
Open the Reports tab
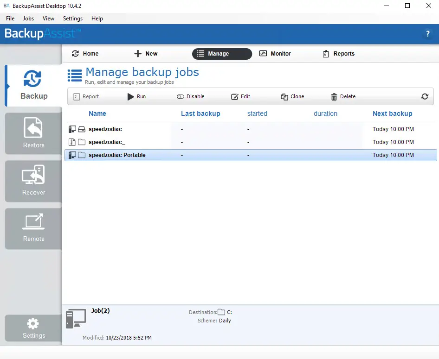[x=338, y=54]
